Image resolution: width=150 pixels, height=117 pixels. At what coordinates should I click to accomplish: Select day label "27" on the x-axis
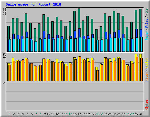click(123, 114)
